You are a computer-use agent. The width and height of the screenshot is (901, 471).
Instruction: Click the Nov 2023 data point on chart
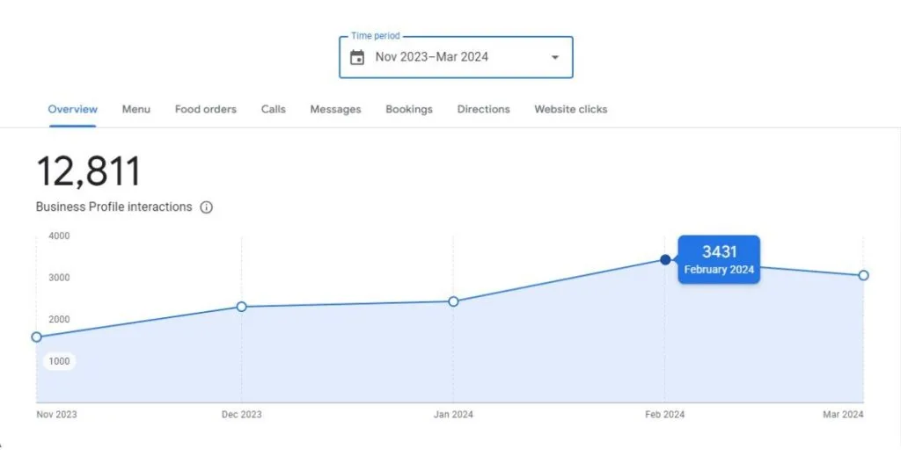[x=37, y=337]
